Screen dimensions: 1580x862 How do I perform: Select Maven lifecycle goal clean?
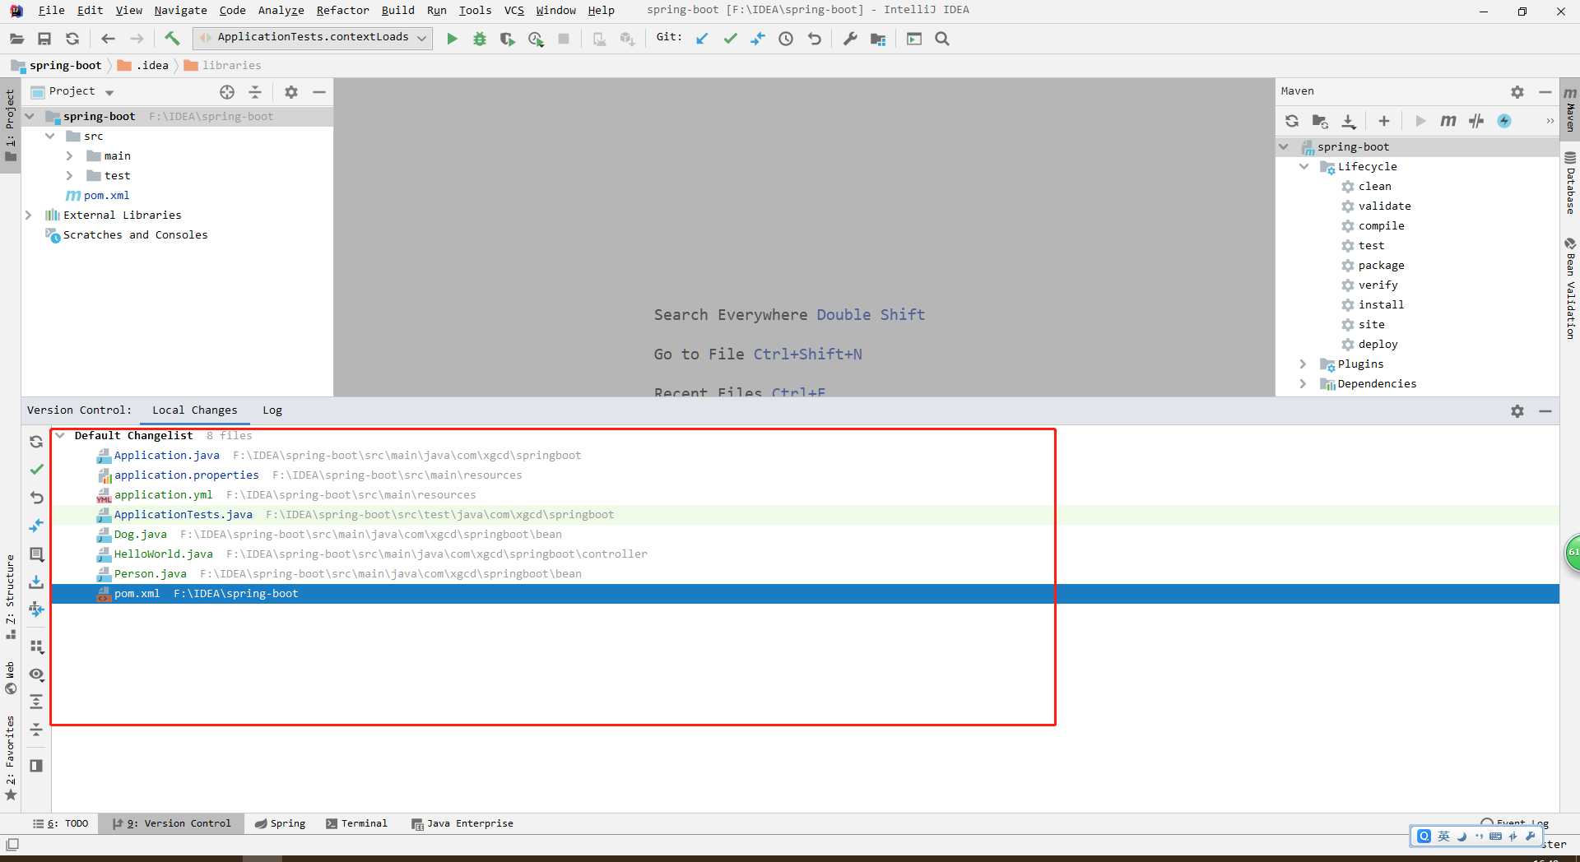click(x=1374, y=186)
